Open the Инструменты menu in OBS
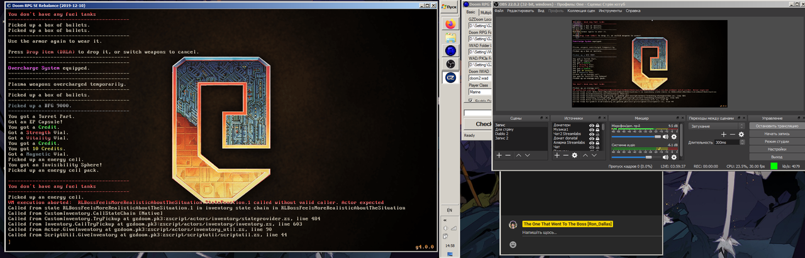Screen dimensions: 805x258 [x=611, y=11]
